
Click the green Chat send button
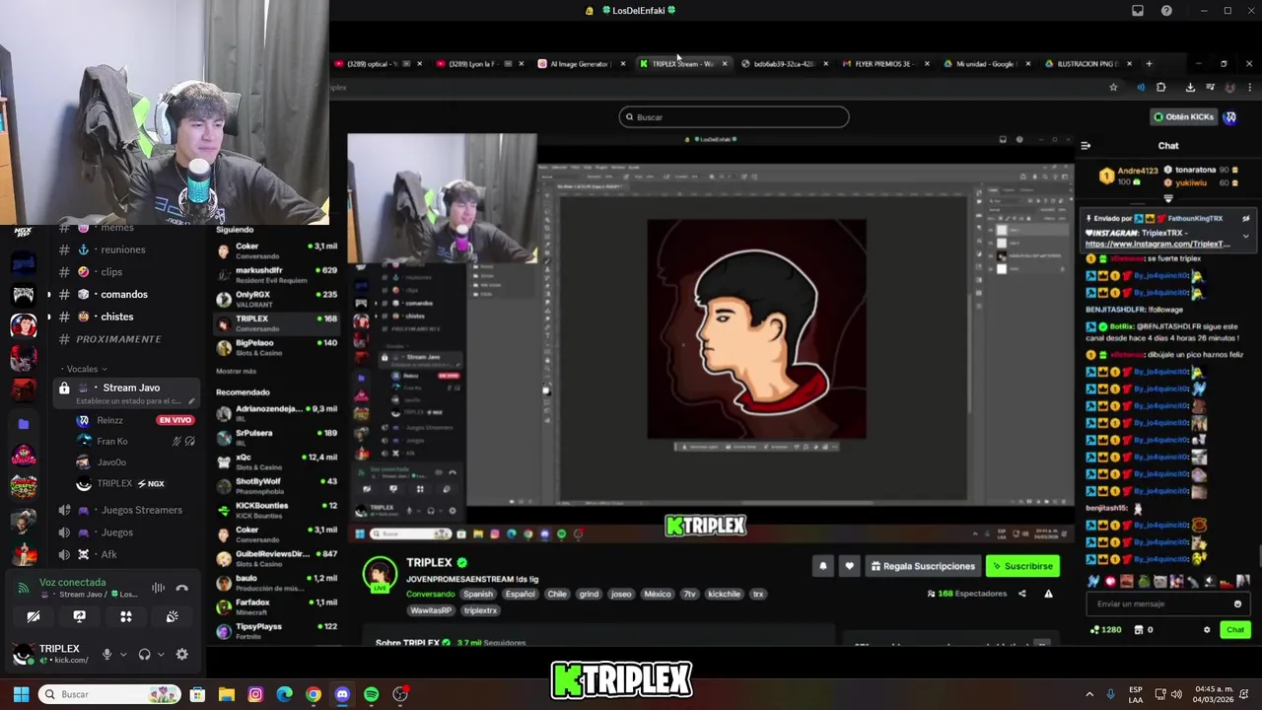[1235, 629]
